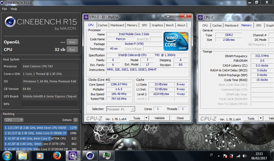Select Mainboard tab in second CPU-Z window

click(x=231, y=25)
